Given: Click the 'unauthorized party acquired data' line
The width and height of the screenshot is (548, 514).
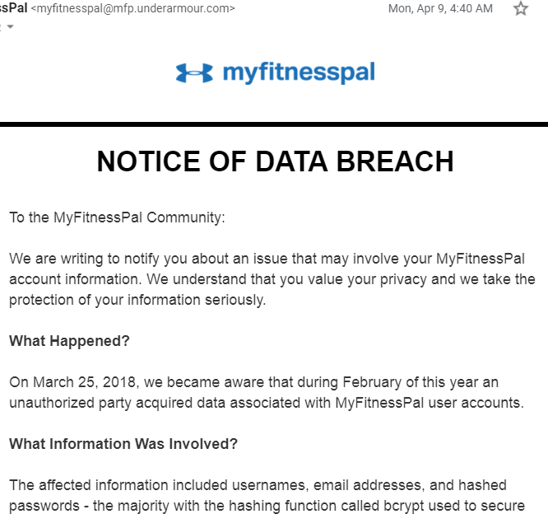Looking at the screenshot, I should [267, 403].
